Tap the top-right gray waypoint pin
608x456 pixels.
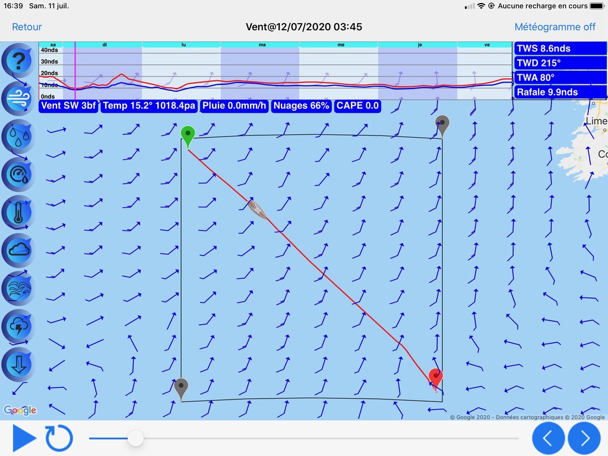tap(442, 126)
